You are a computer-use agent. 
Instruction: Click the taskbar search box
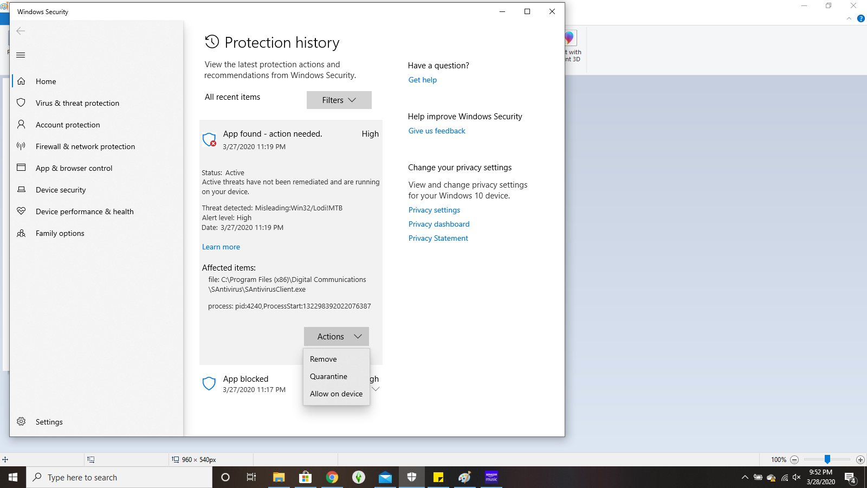click(119, 477)
